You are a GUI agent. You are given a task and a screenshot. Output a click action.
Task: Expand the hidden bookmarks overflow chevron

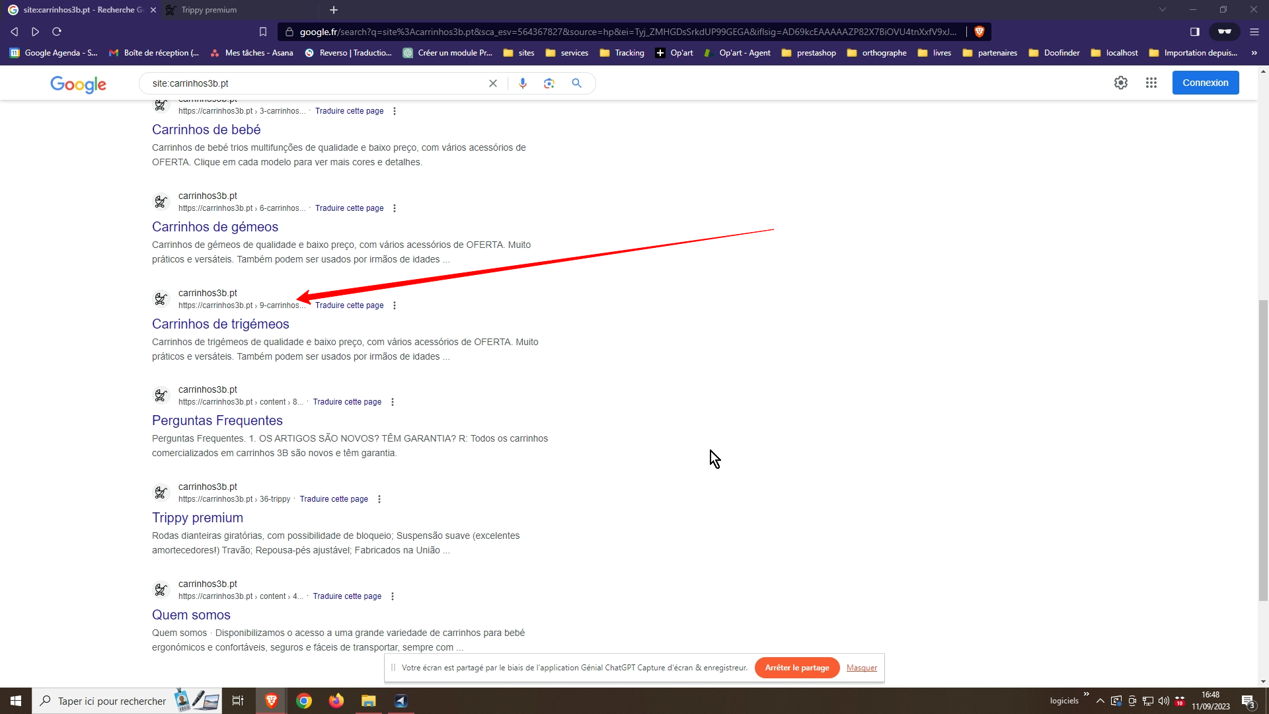[1254, 53]
